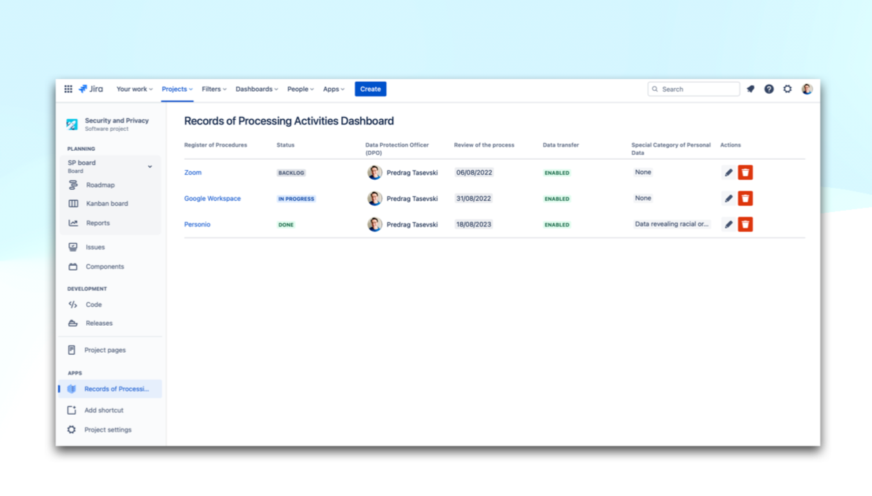
Task: Click the 31/08/2022 review date
Action: point(474,198)
